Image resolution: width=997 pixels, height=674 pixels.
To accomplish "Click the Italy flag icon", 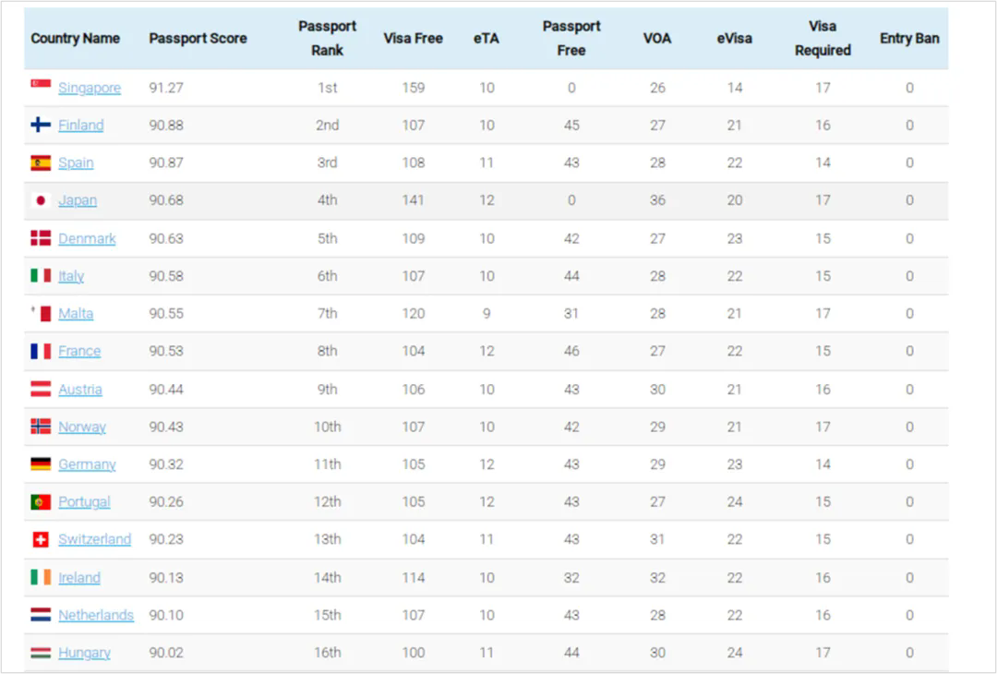I will pos(41,275).
